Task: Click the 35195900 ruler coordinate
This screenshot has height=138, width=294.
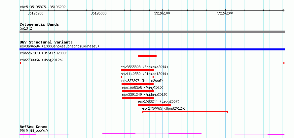Action: pyautogui.click(x=35, y=13)
